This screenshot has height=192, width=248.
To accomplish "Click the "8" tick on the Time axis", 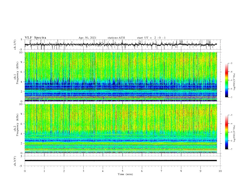I will coord(181,171).
